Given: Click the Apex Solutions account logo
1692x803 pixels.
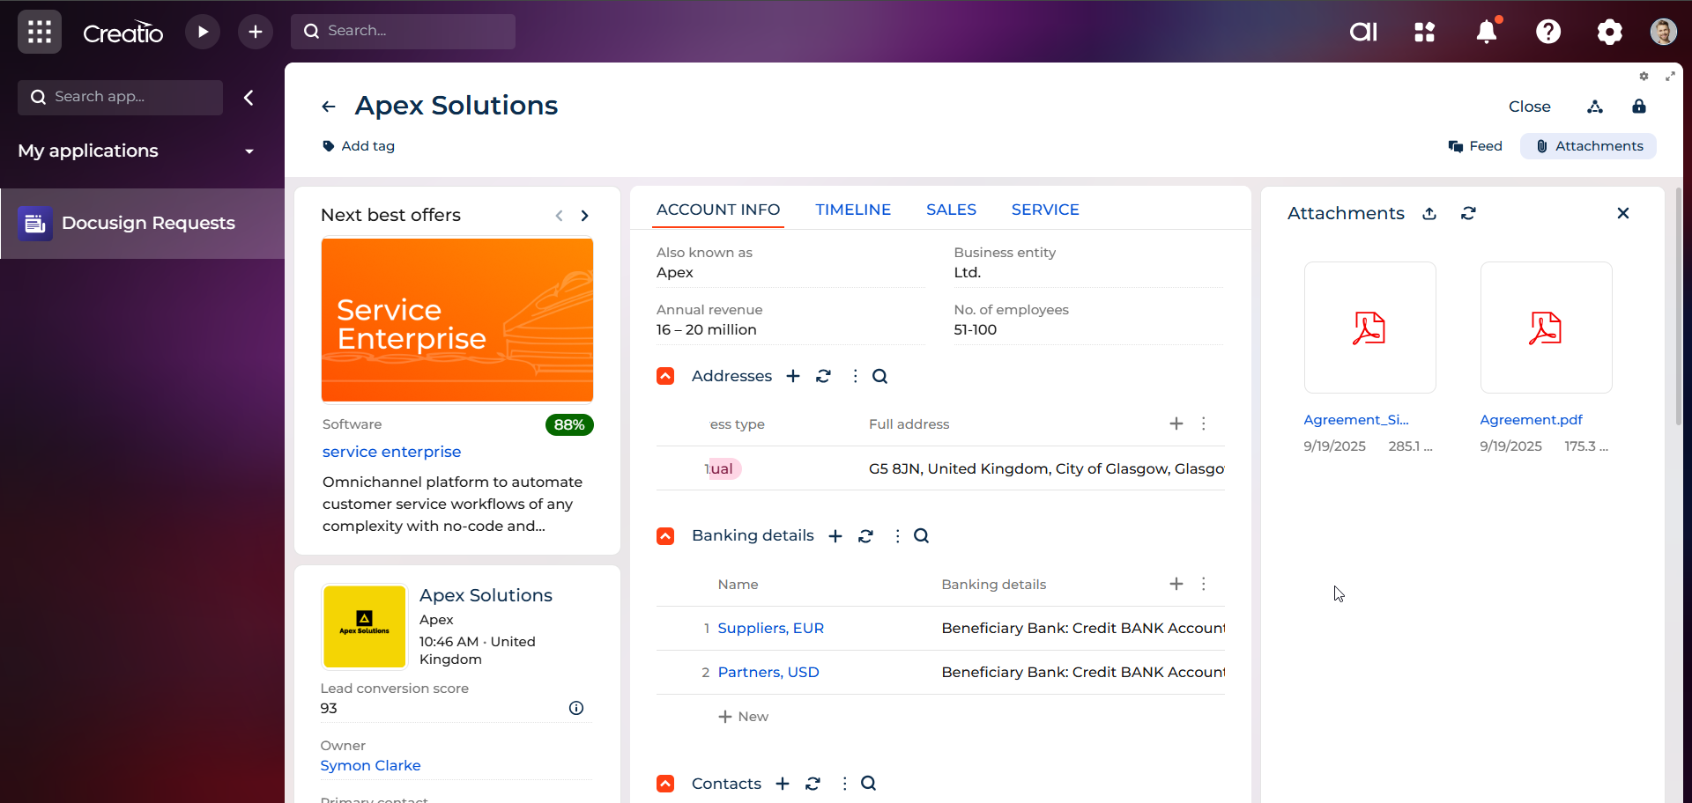Looking at the screenshot, I should 365,626.
